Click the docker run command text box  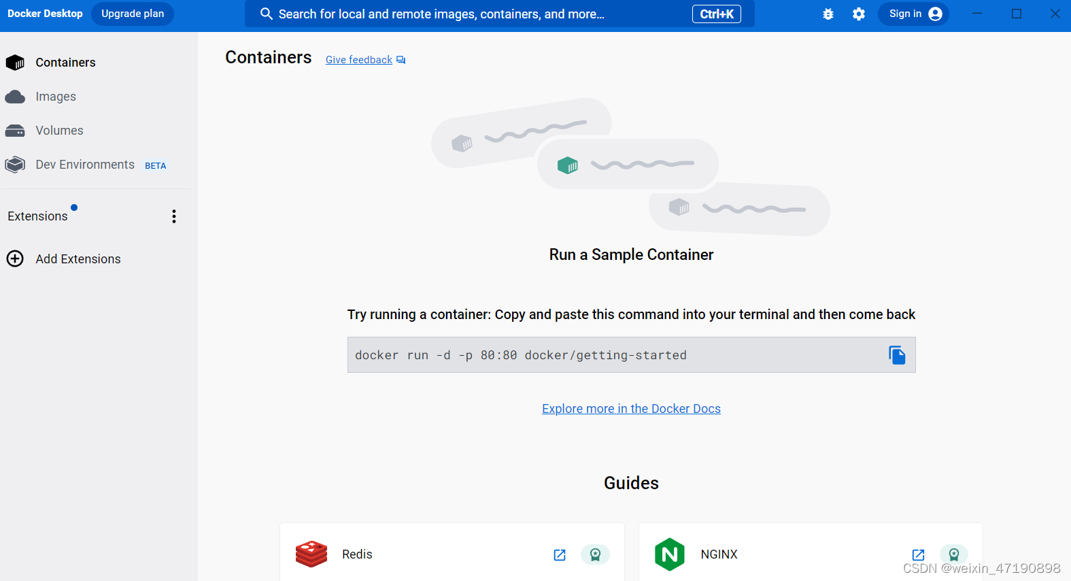(631, 355)
